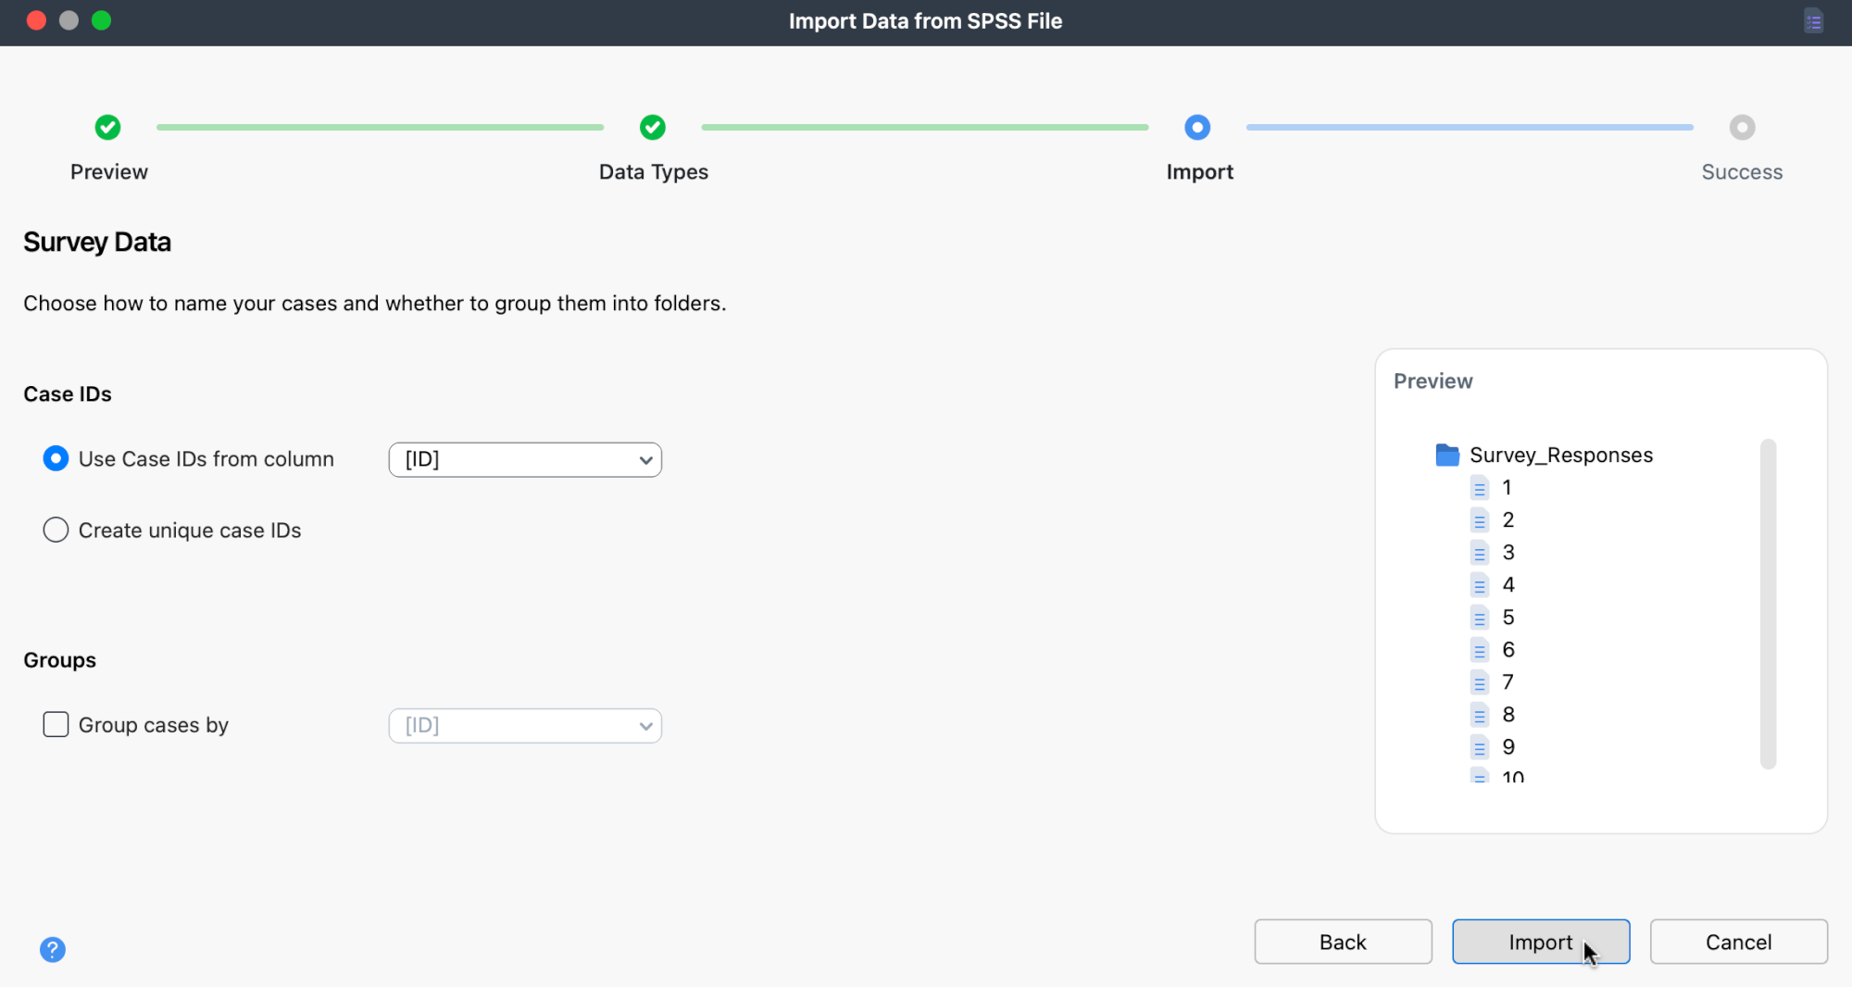Click the list icon in the title bar
1852x987 pixels.
[x=1813, y=20]
